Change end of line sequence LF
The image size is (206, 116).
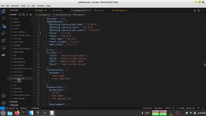(173, 108)
